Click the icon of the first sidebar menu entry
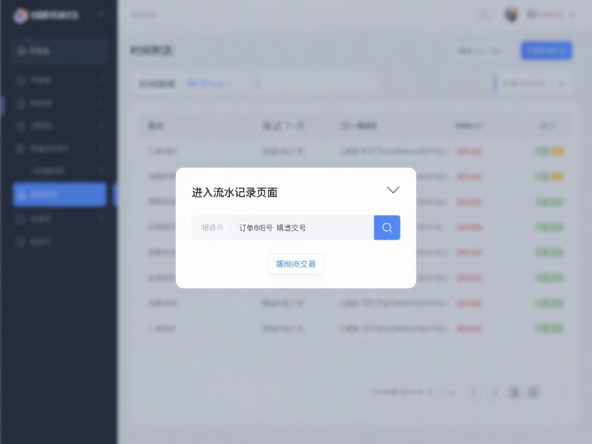This screenshot has height=444, width=592. (21, 80)
